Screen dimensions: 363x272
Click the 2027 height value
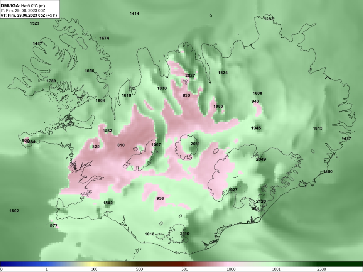click(x=190, y=76)
